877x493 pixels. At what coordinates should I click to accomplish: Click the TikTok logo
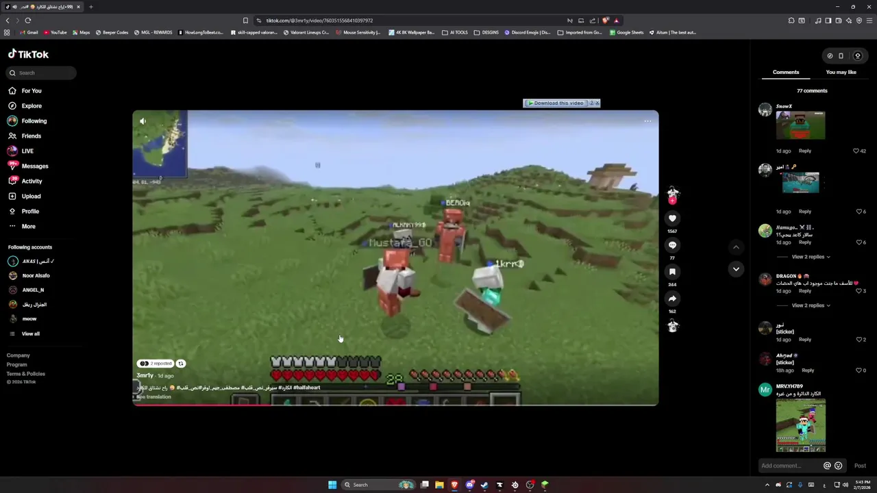[28, 54]
